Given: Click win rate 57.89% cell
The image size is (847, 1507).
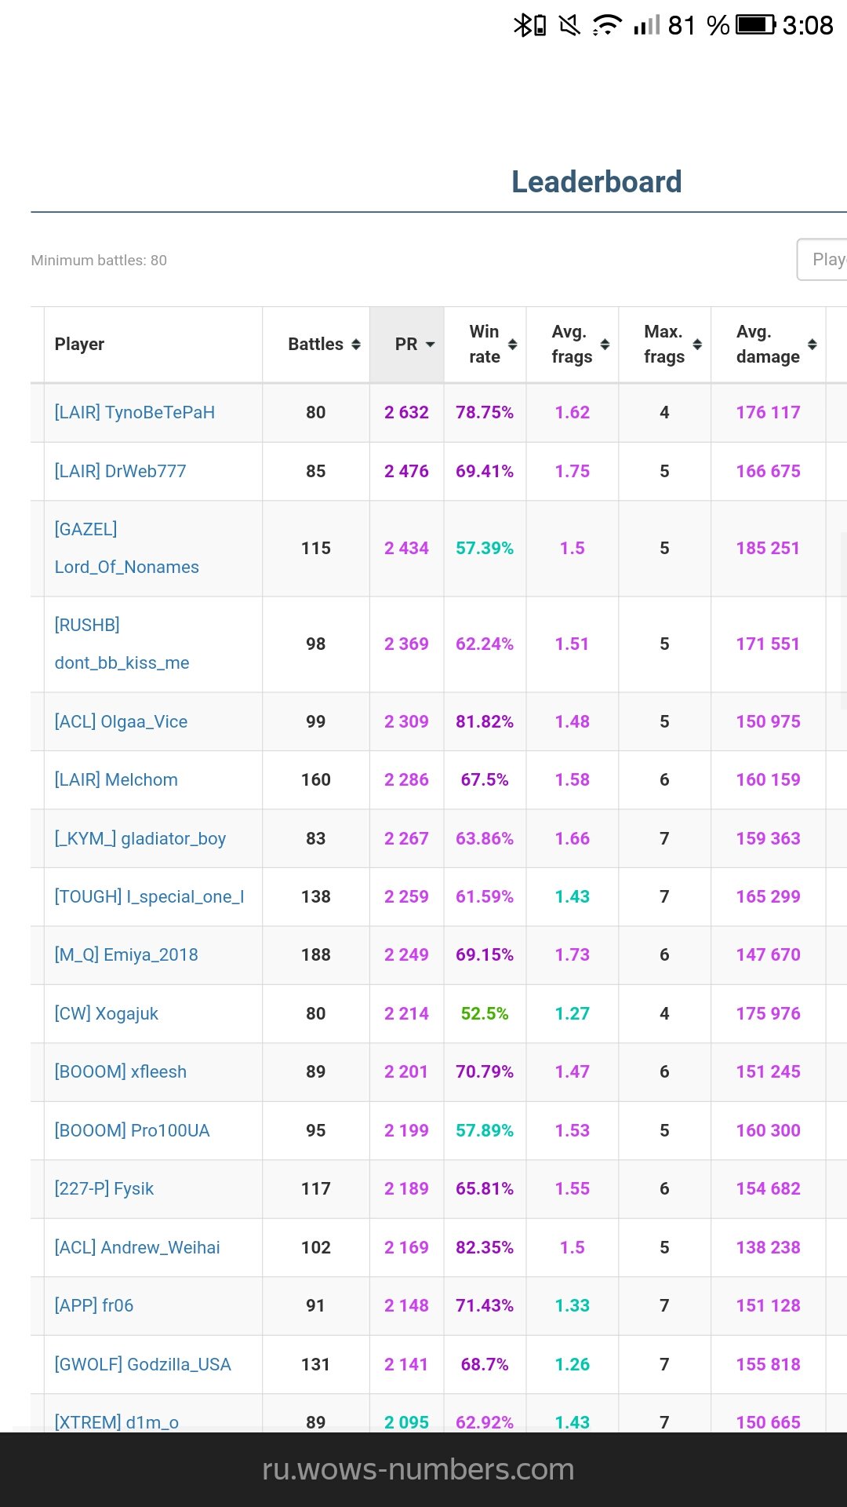Looking at the screenshot, I should (x=485, y=1131).
